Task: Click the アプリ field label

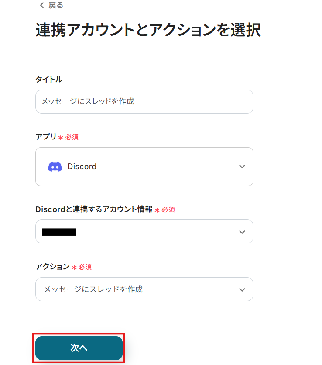Action: (x=46, y=137)
